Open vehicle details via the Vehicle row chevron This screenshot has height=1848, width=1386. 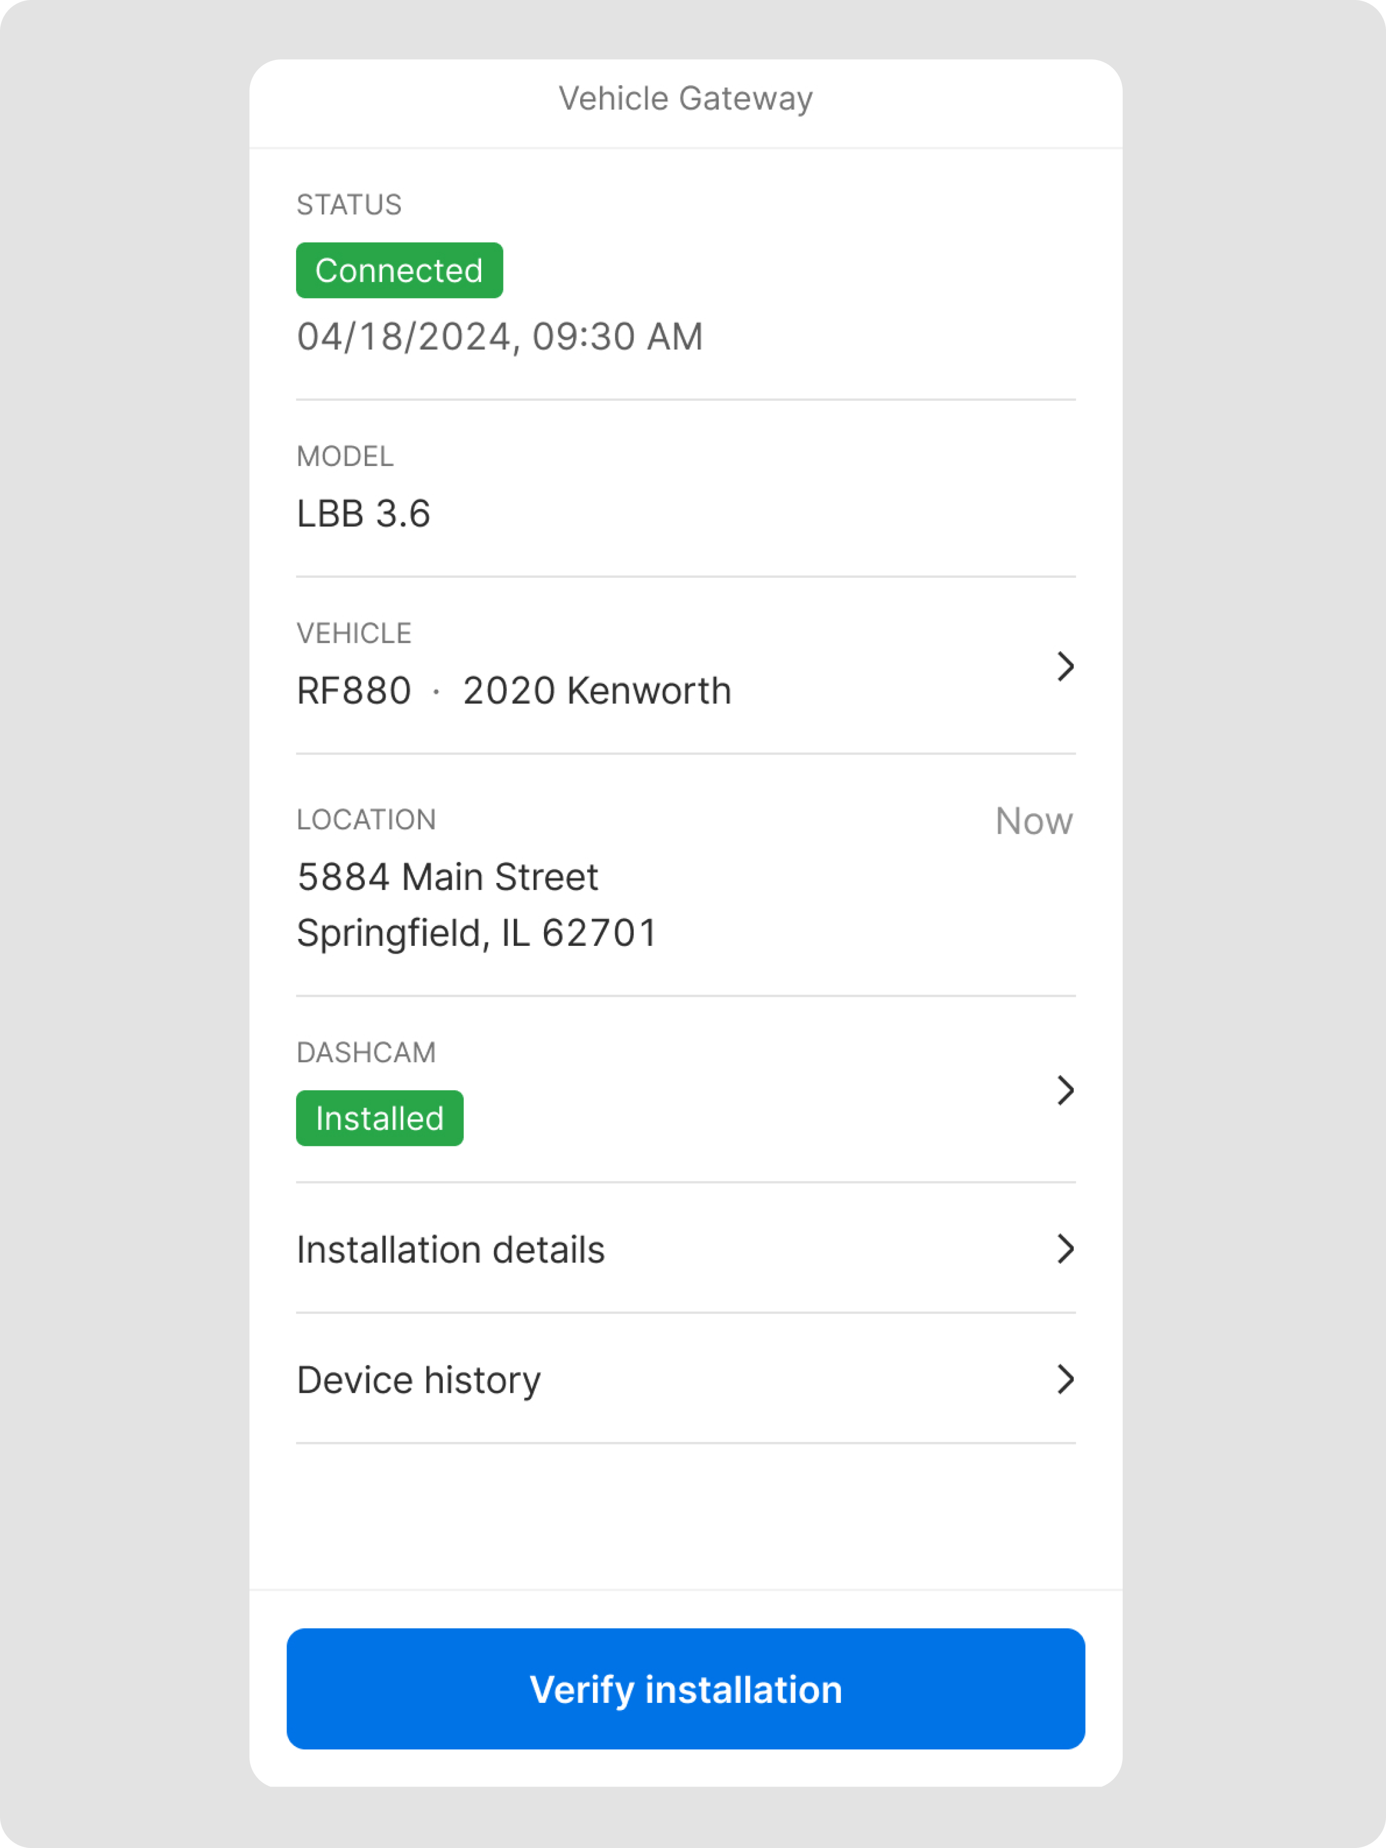point(1065,667)
